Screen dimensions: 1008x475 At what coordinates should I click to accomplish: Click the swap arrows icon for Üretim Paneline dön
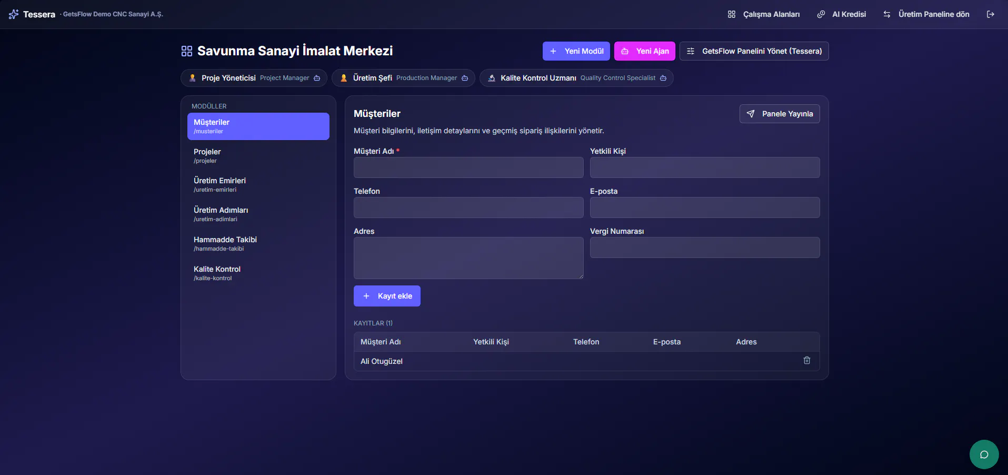coord(887,14)
